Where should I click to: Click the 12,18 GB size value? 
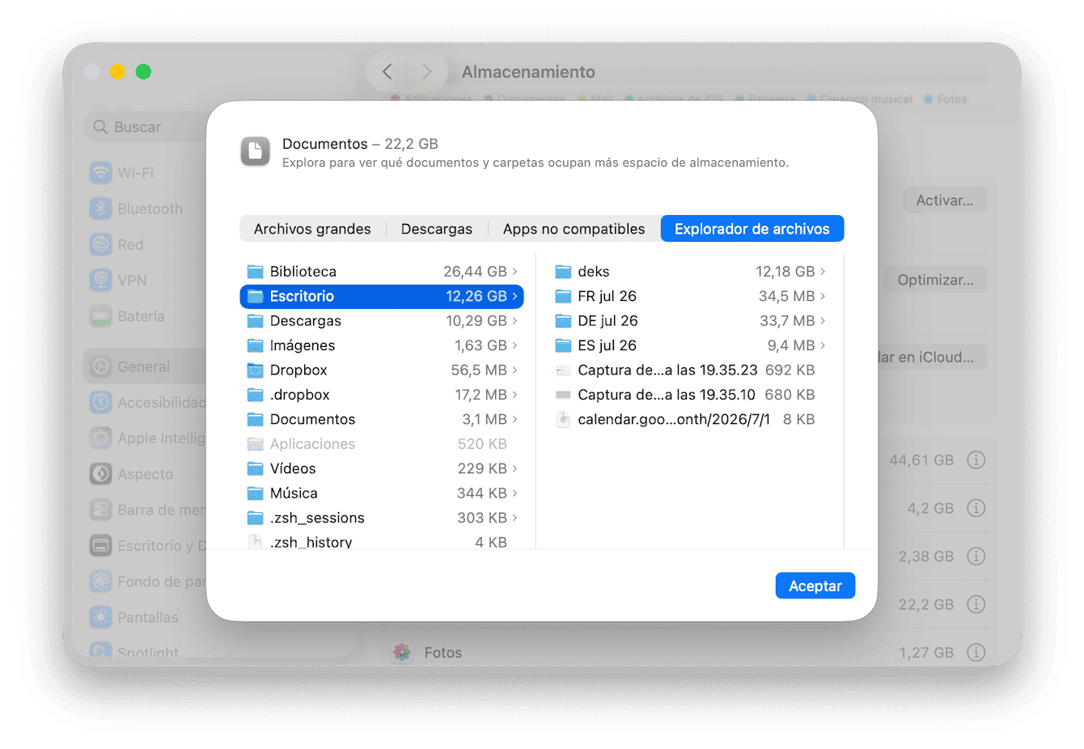(785, 272)
